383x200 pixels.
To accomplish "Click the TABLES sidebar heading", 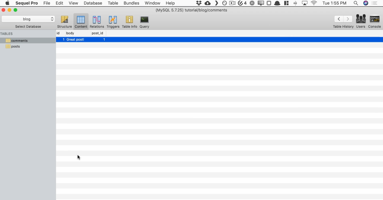I will (7, 34).
